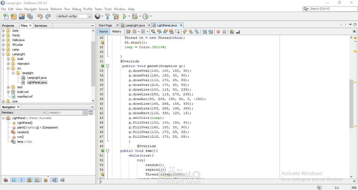358x190 pixels.
Task: Click the Find Selection magnifier icon in the editor toolbar
Action: pos(153,32)
